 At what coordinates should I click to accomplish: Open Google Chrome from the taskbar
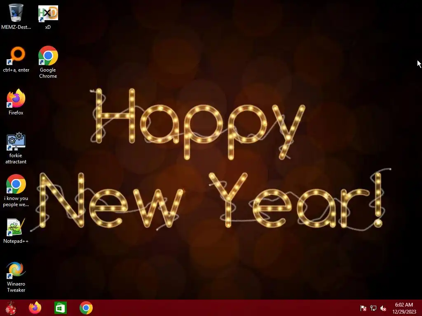(86, 308)
